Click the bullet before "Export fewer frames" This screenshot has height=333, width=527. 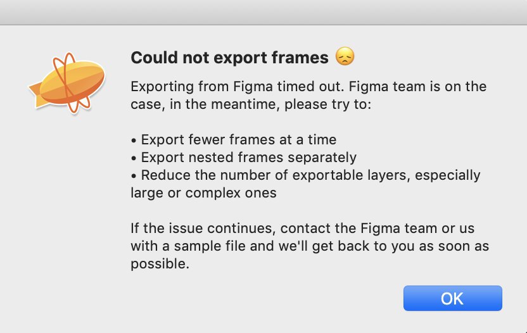point(134,140)
